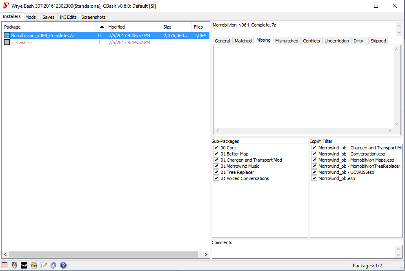
Task: Show the Matched files tab
Action: (243, 41)
